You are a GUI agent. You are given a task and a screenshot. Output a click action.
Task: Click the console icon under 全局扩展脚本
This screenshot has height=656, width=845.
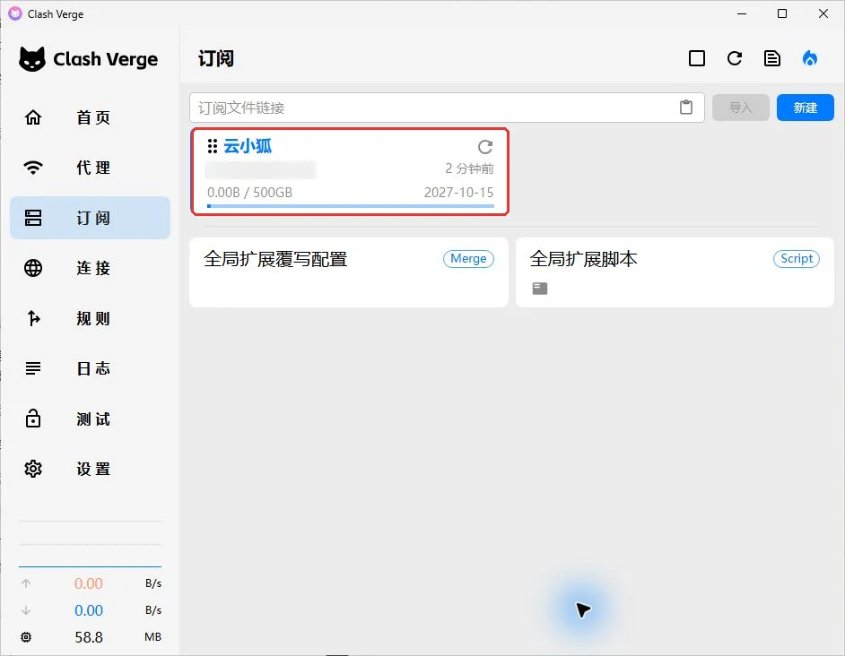tap(540, 289)
